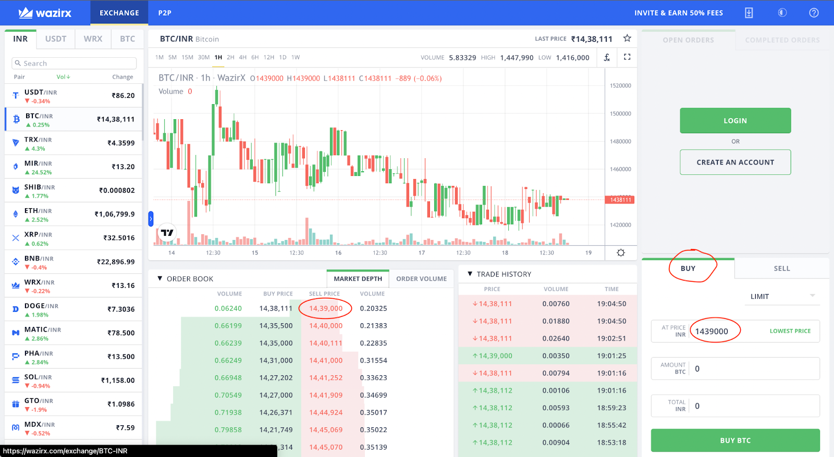834x457 pixels.
Task: Click the Login button
Action: (x=735, y=121)
